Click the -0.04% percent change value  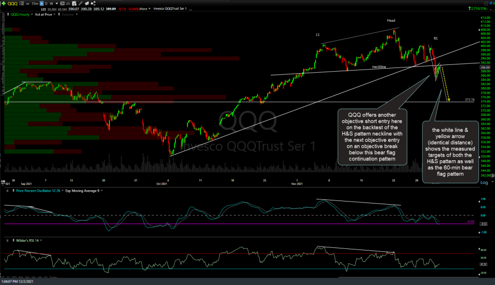point(133,9)
